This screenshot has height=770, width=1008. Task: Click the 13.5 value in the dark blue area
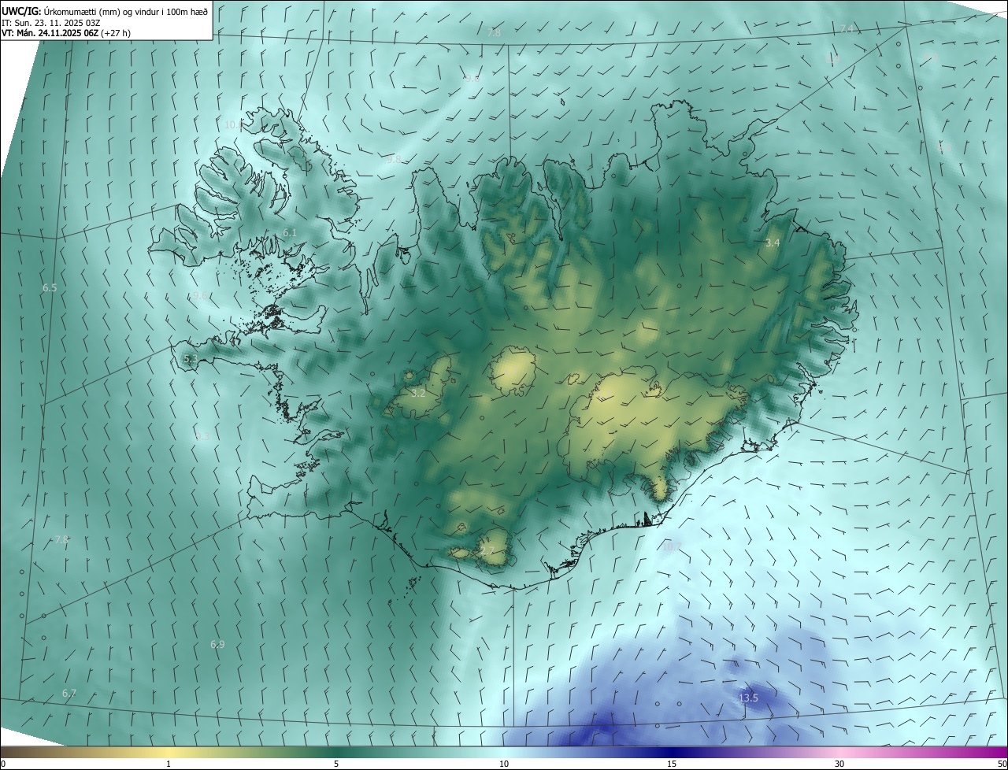tap(748, 698)
